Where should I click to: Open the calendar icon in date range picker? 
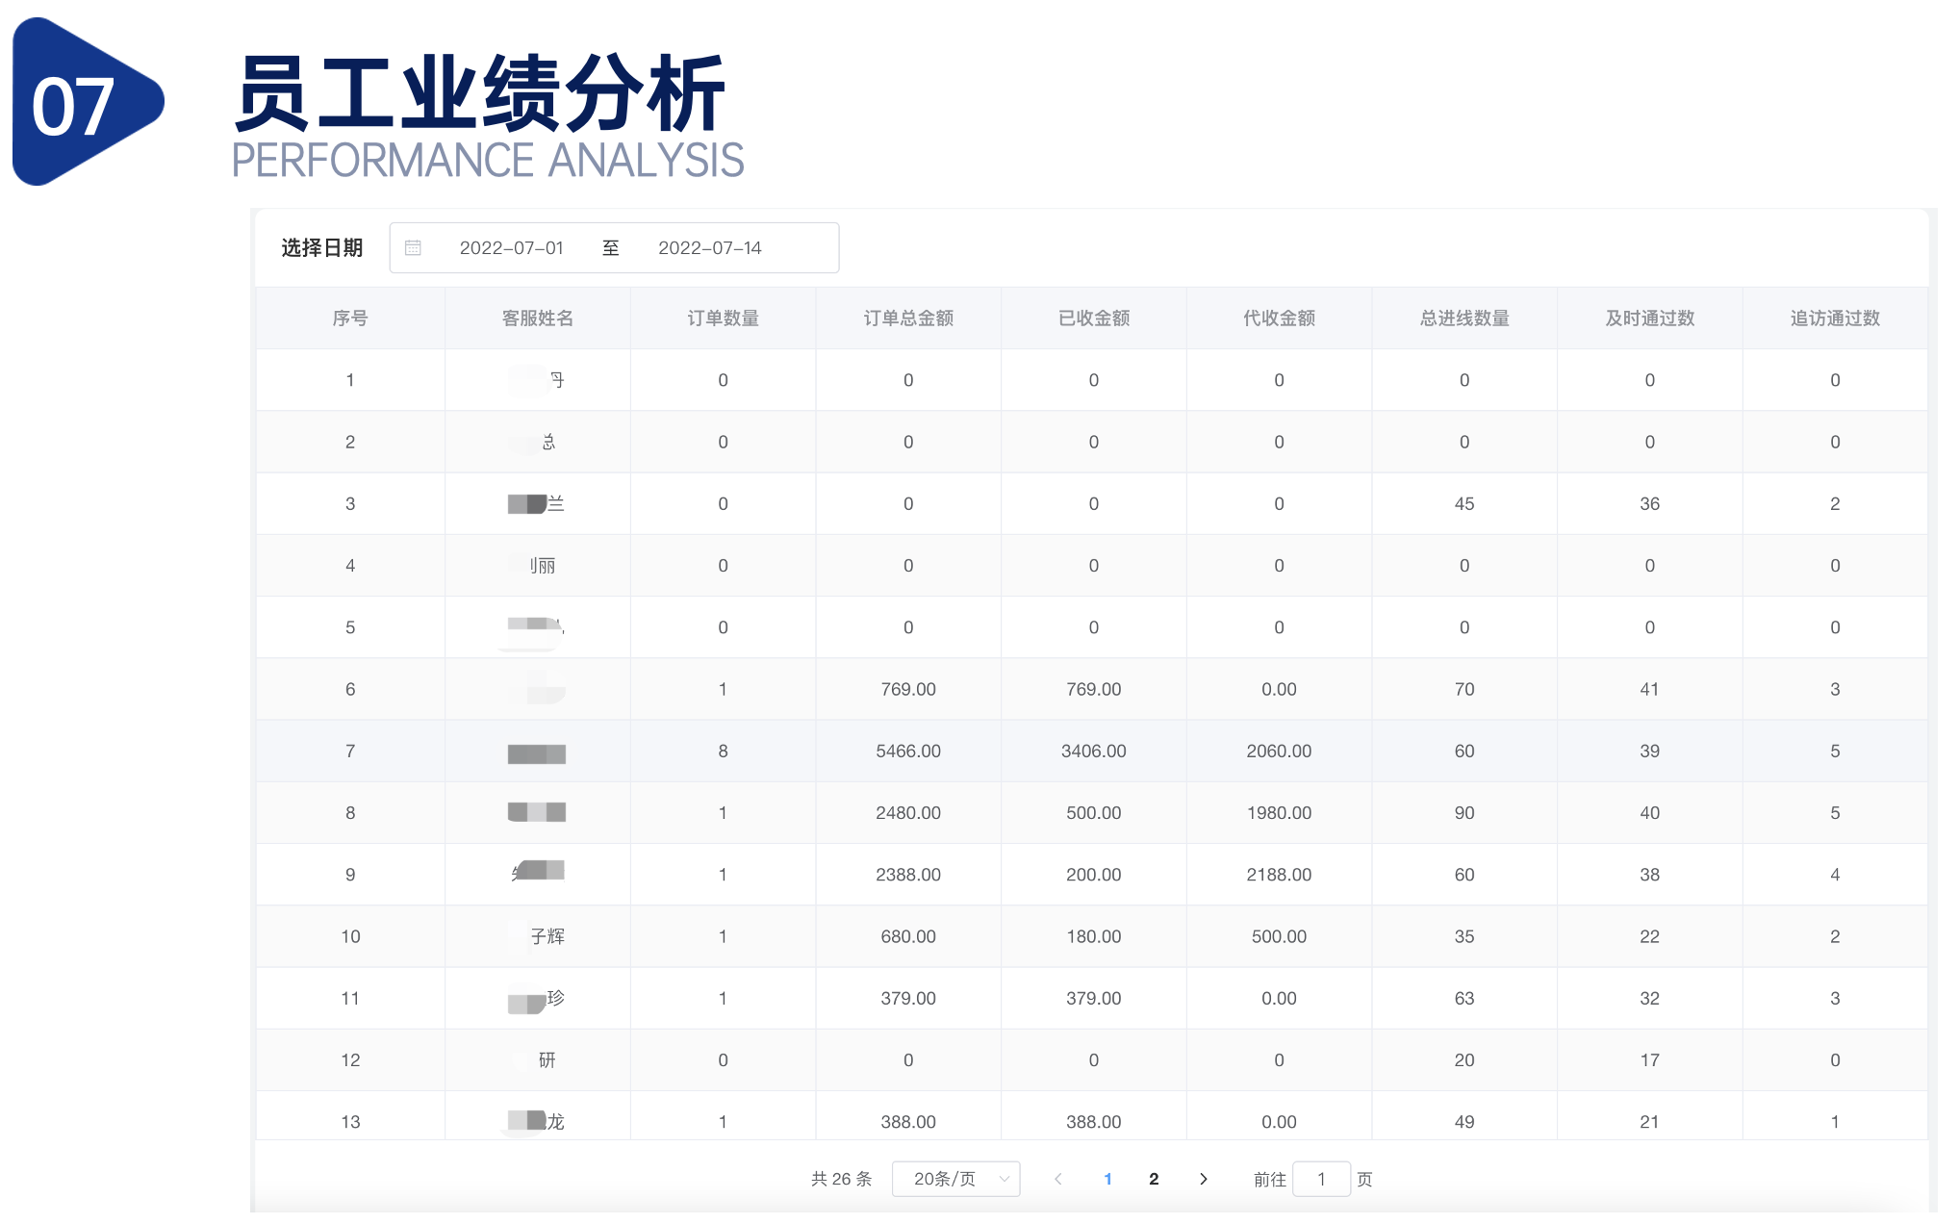pos(414,247)
